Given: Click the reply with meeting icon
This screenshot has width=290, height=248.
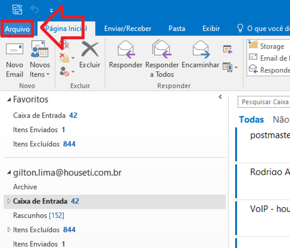Looking at the screenshot, I should click(x=228, y=50).
